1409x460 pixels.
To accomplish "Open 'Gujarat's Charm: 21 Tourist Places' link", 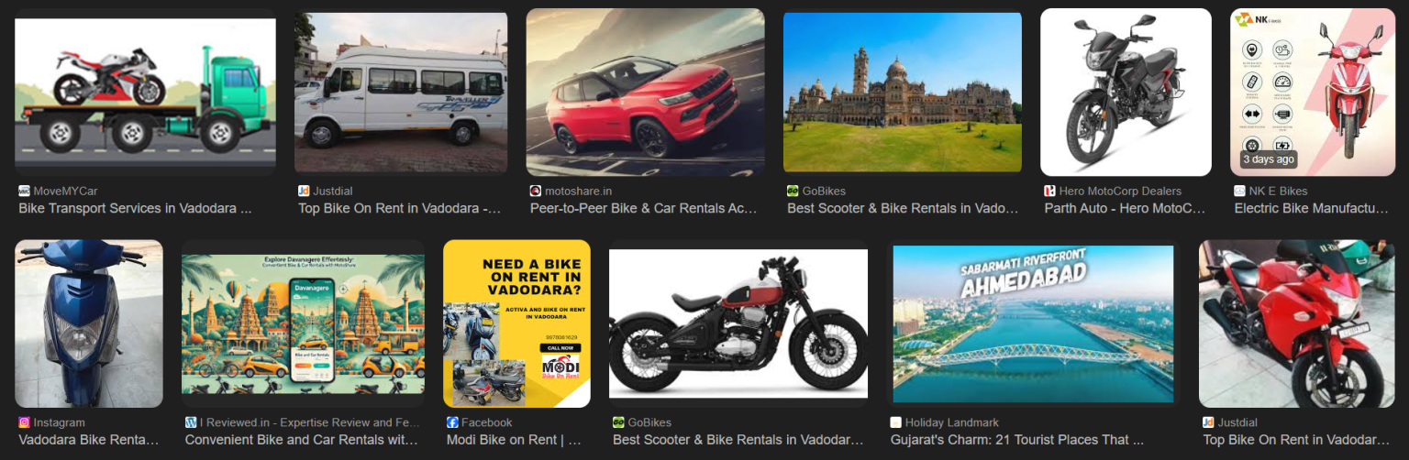I will coord(1017,440).
